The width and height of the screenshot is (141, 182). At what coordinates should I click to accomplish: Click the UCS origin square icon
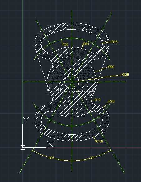pyautogui.click(x=23, y=147)
